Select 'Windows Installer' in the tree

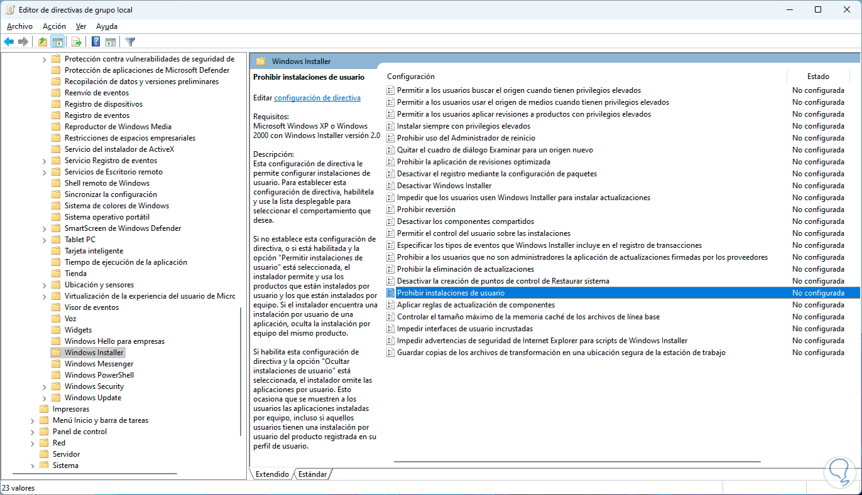click(94, 353)
